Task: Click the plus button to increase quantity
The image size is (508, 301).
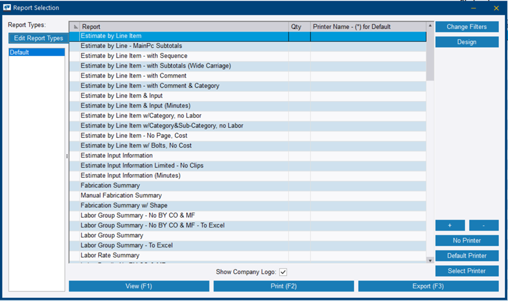Action: (x=450, y=225)
